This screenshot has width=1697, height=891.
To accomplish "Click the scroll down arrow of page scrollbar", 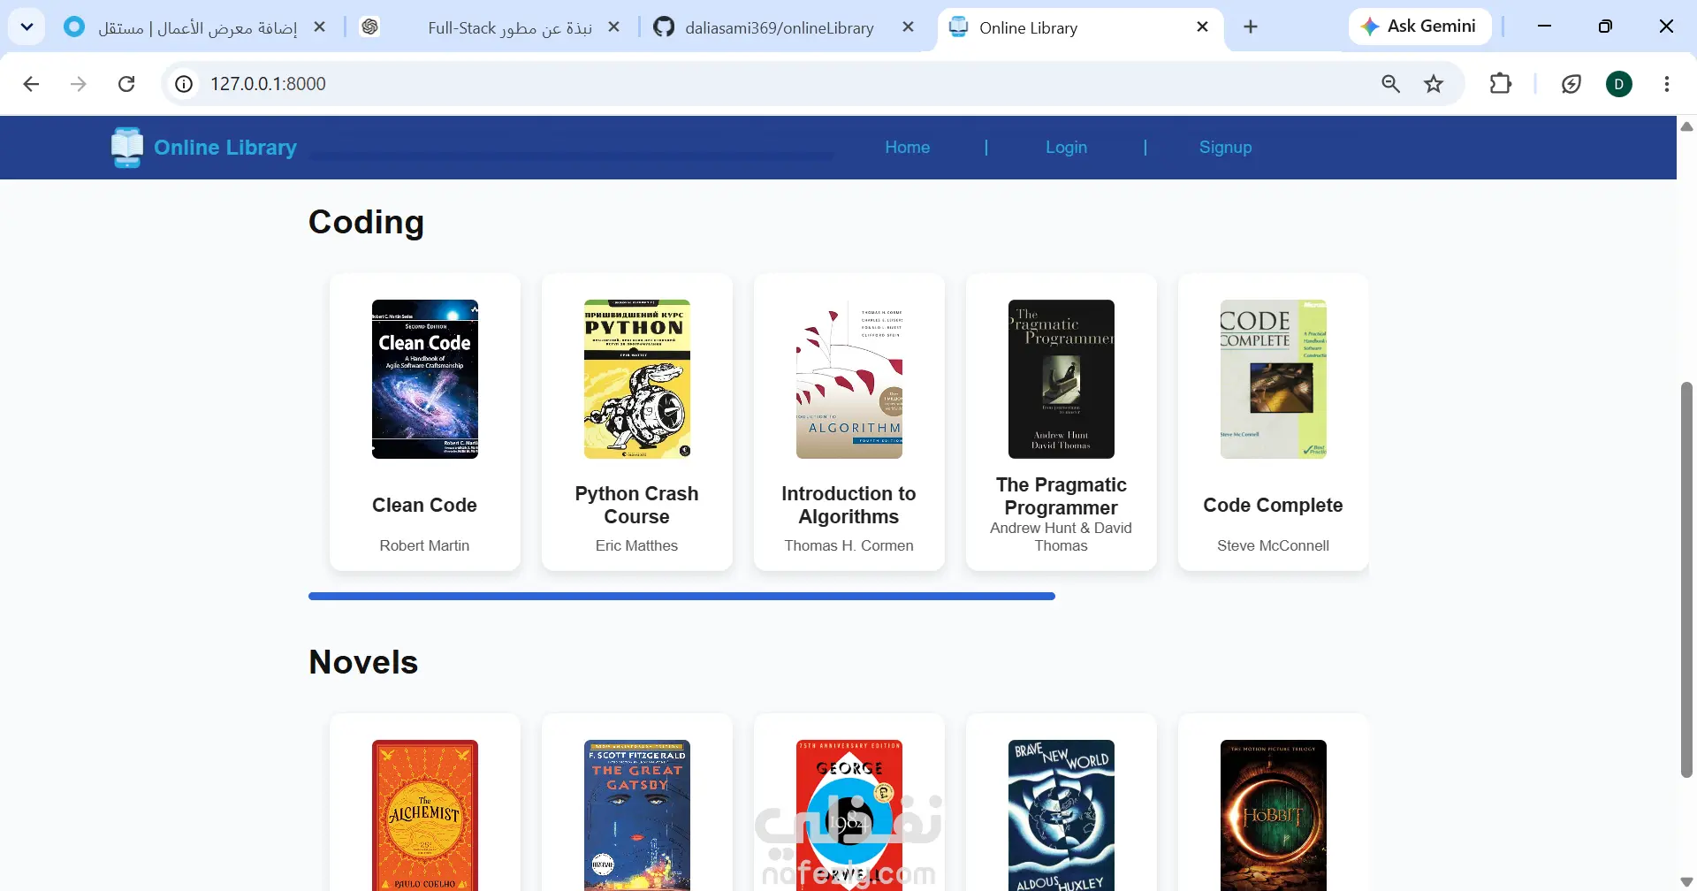I will [1686, 881].
